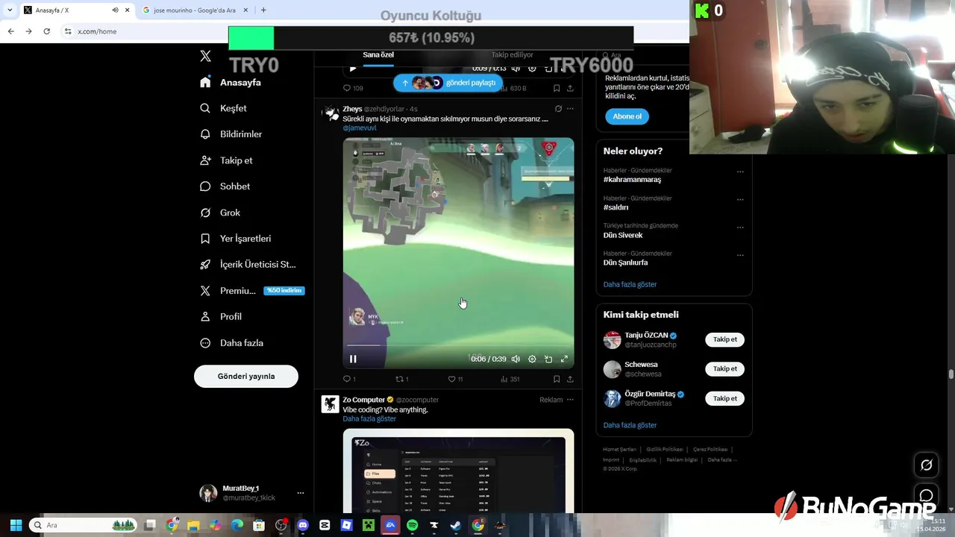Screen dimensions: 955x537
Task: Open floating Grok button at bottom right
Action: pos(926,465)
